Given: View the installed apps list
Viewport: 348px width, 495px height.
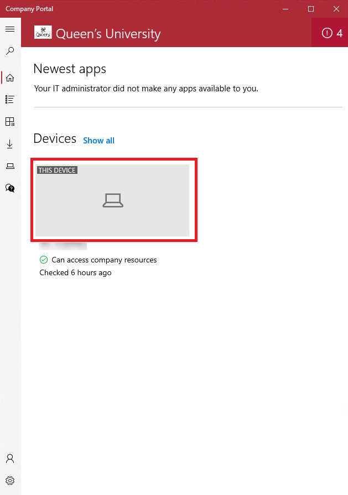Looking at the screenshot, I should coord(10,99).
